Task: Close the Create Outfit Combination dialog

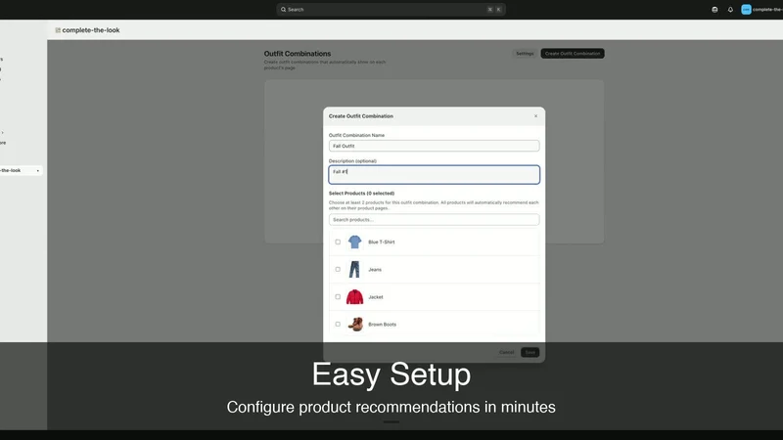Action: [x=535, y=116]
